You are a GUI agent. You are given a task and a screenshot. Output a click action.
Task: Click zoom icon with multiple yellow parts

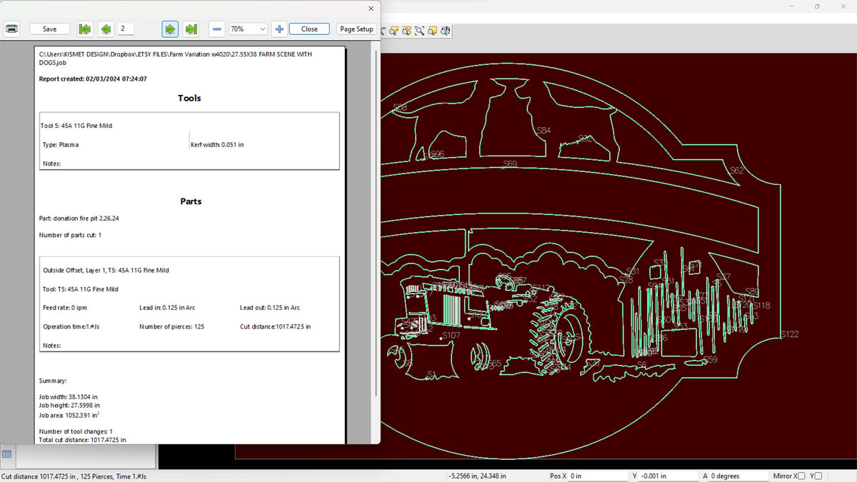point(407,31)
